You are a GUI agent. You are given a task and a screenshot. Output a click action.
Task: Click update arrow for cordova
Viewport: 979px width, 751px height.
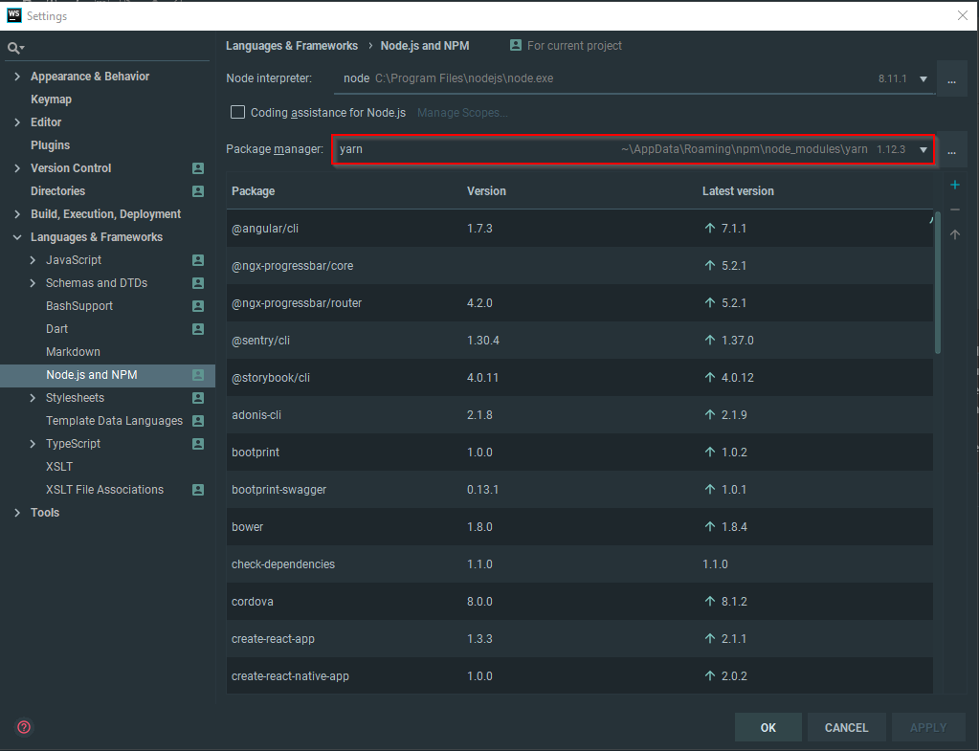click(710, 601)
